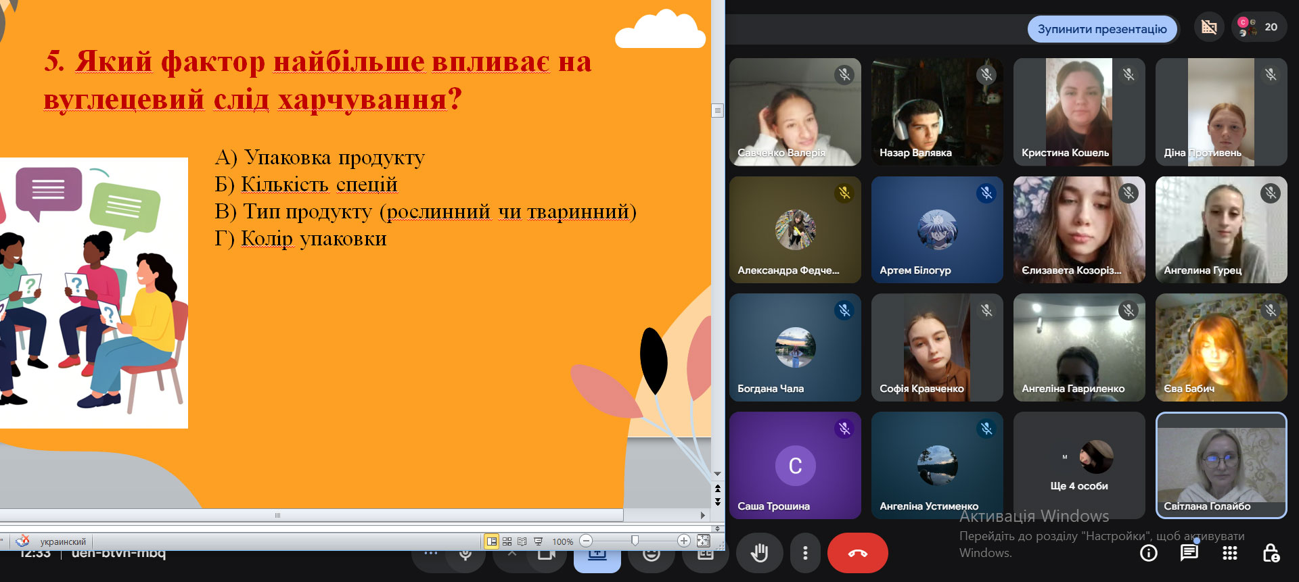
Task: Fit slide to current window
Action: pyautogui.click(x=703, y=541)
